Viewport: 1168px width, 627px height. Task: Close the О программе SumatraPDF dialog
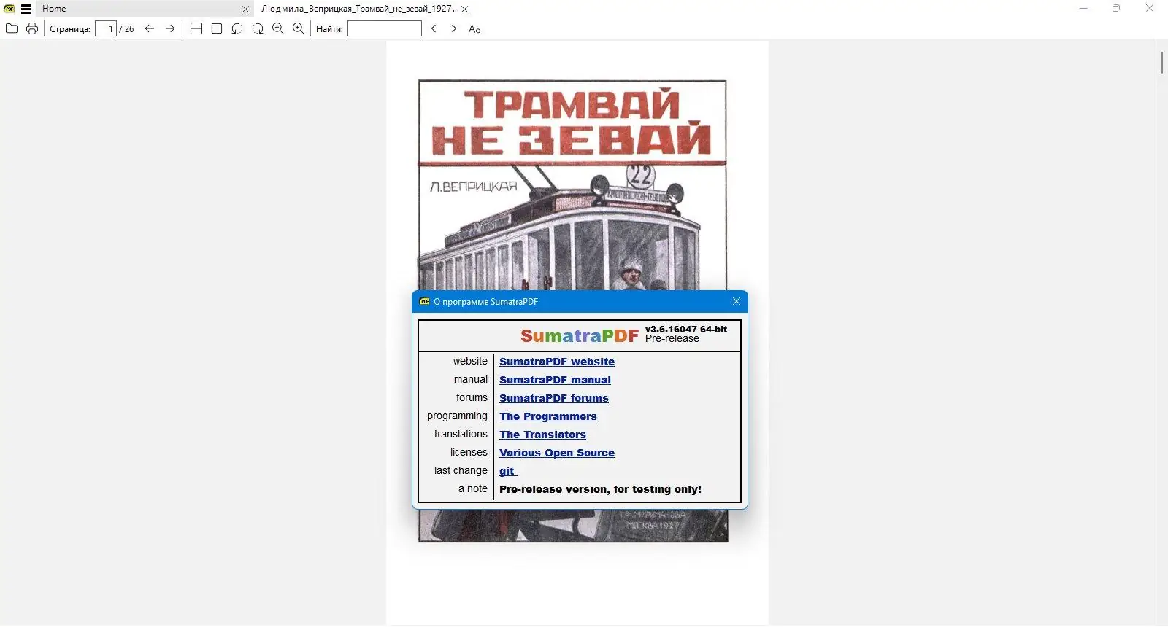coord(736,301)
